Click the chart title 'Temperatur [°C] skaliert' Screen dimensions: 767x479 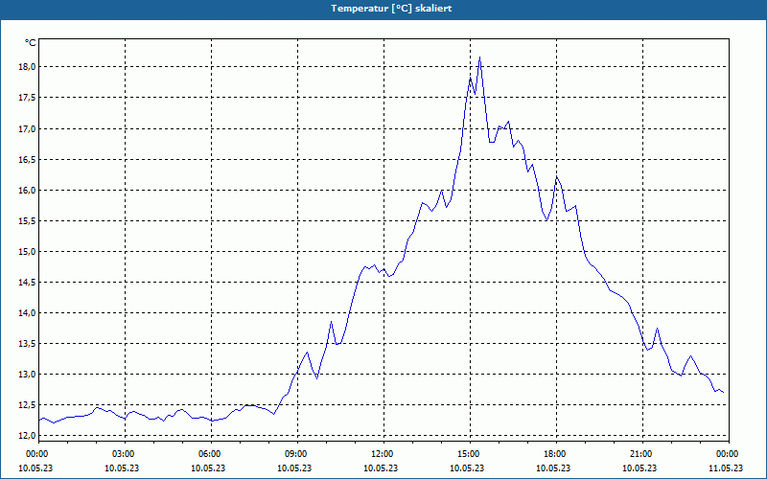tap(391, 9)
